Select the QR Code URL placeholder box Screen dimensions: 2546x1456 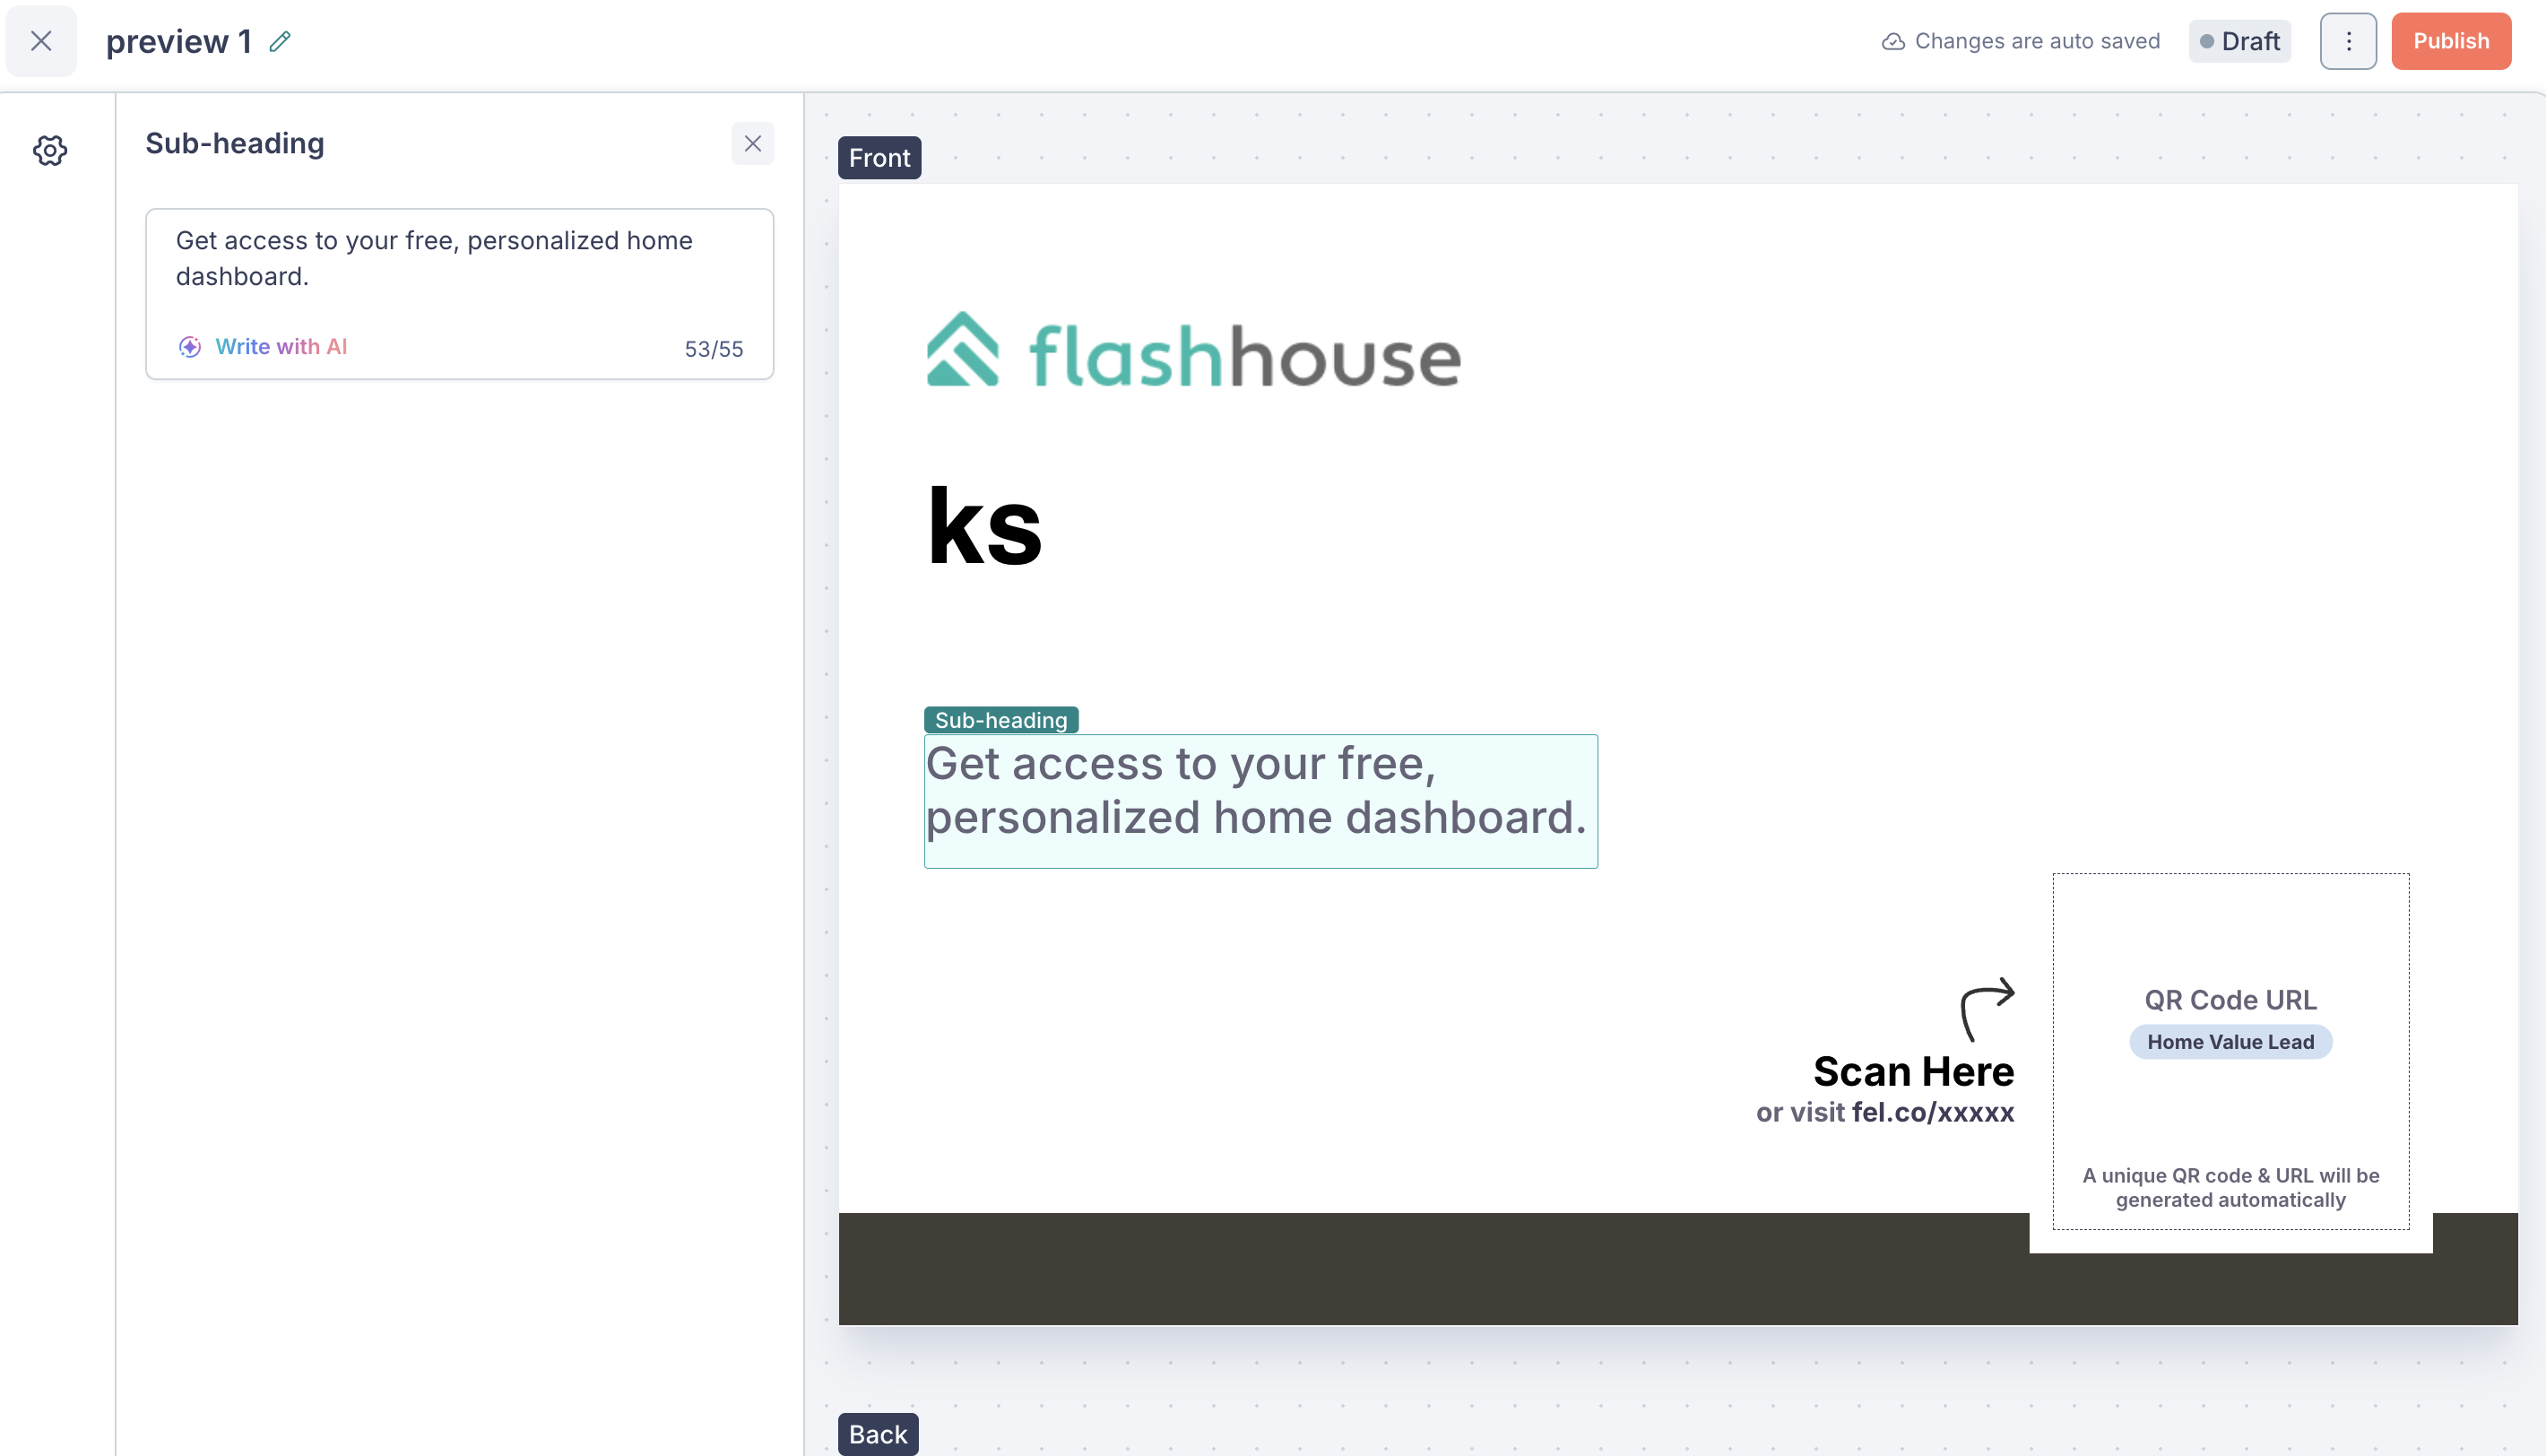(x=2230, y=1052)
